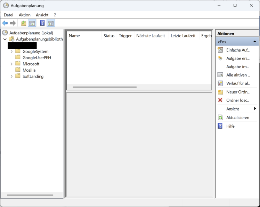Screen dimensions: 260x207
Task: Expand the Microsoft folder chevron
Action: coord(11,64)
